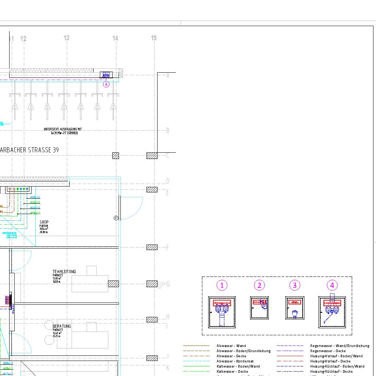
Task: Click green Kaltwasser - Boden/Wand line sample
Action: point(196,366)
